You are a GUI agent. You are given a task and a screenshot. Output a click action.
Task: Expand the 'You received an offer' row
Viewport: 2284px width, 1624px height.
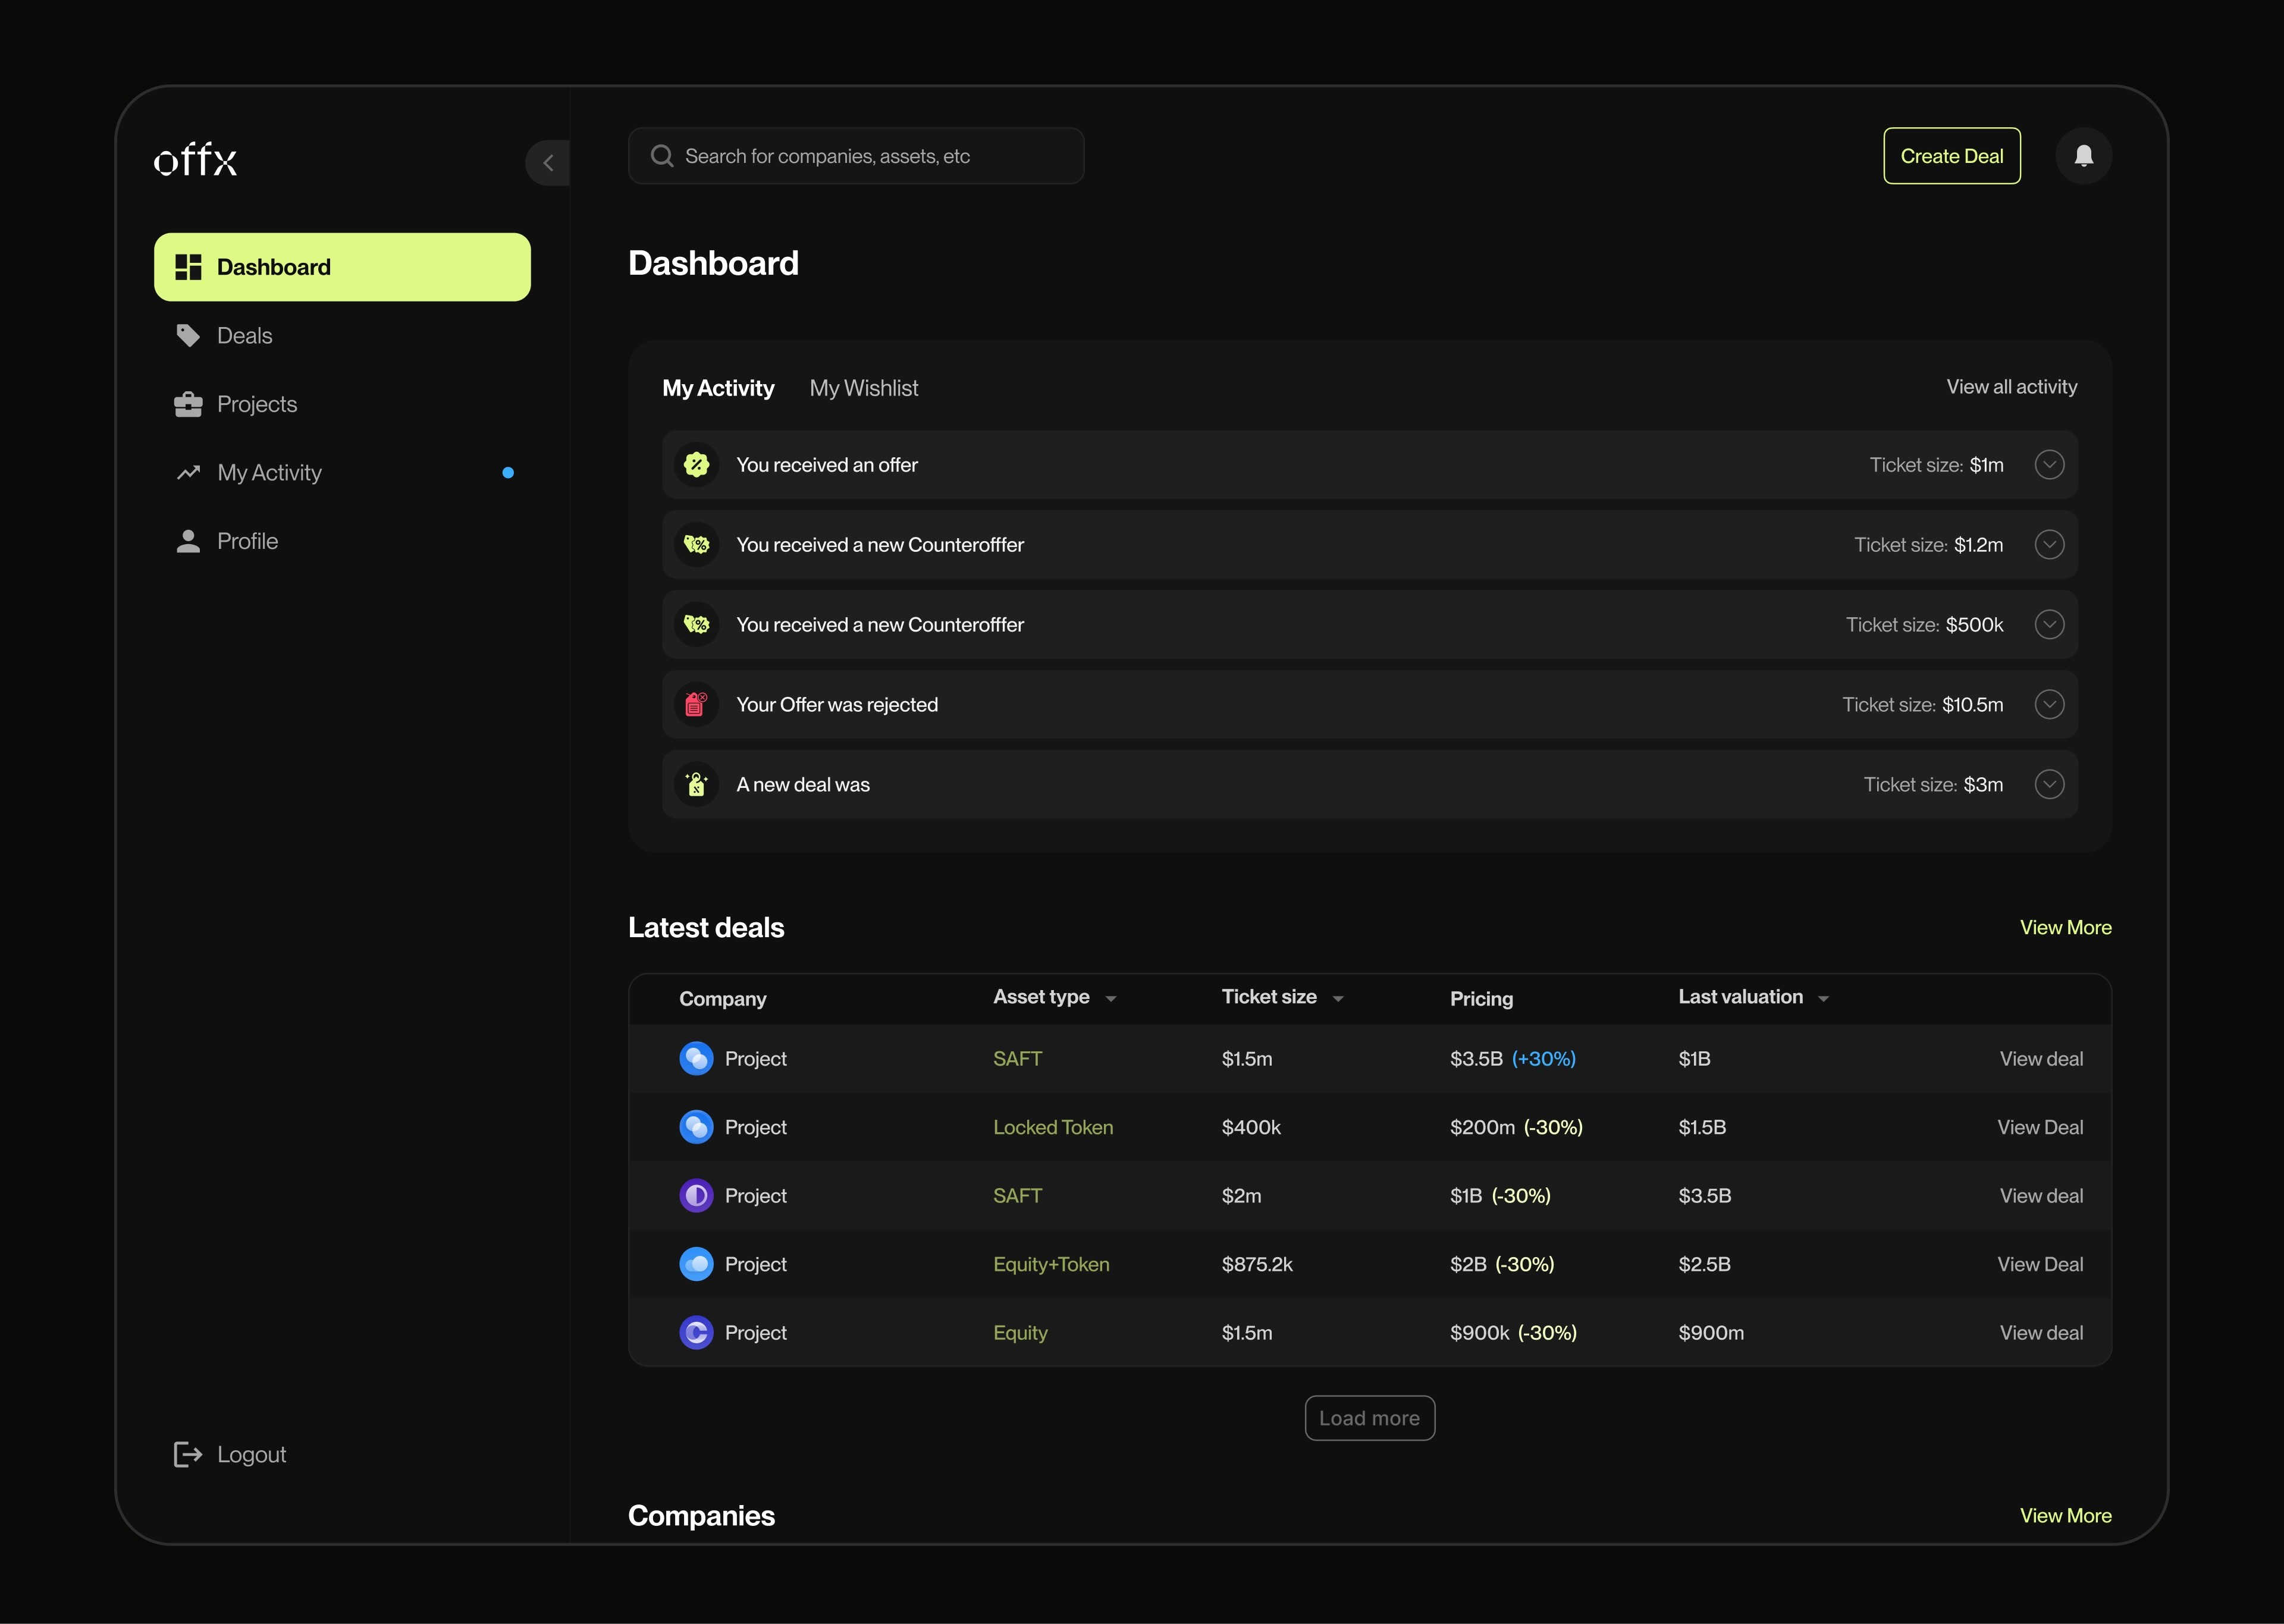[2049, 465]
